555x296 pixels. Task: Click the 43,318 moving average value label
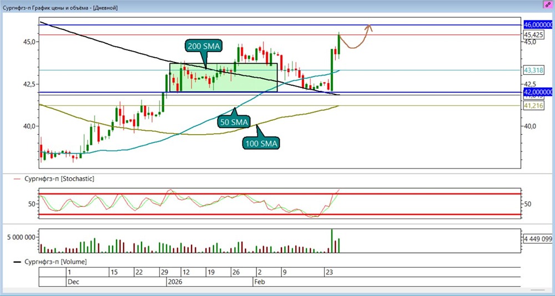click(533, 70)
